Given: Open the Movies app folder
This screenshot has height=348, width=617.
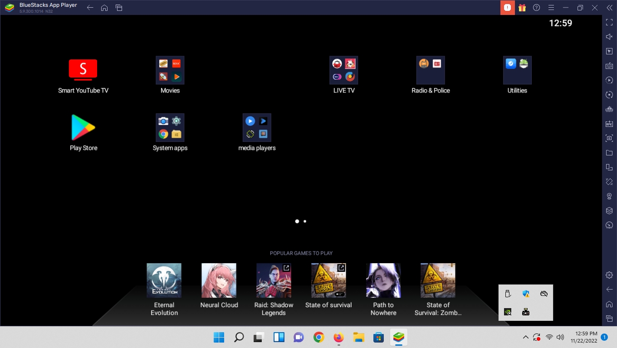Looking at the screenshot, I should point(170,70).
